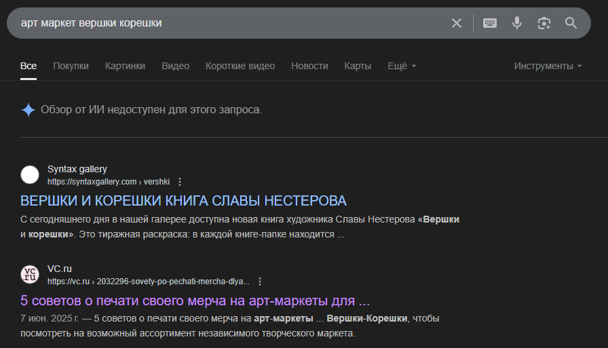Click the Syntax gallery site favicon
608x348 pixels.
pos(30,175)
